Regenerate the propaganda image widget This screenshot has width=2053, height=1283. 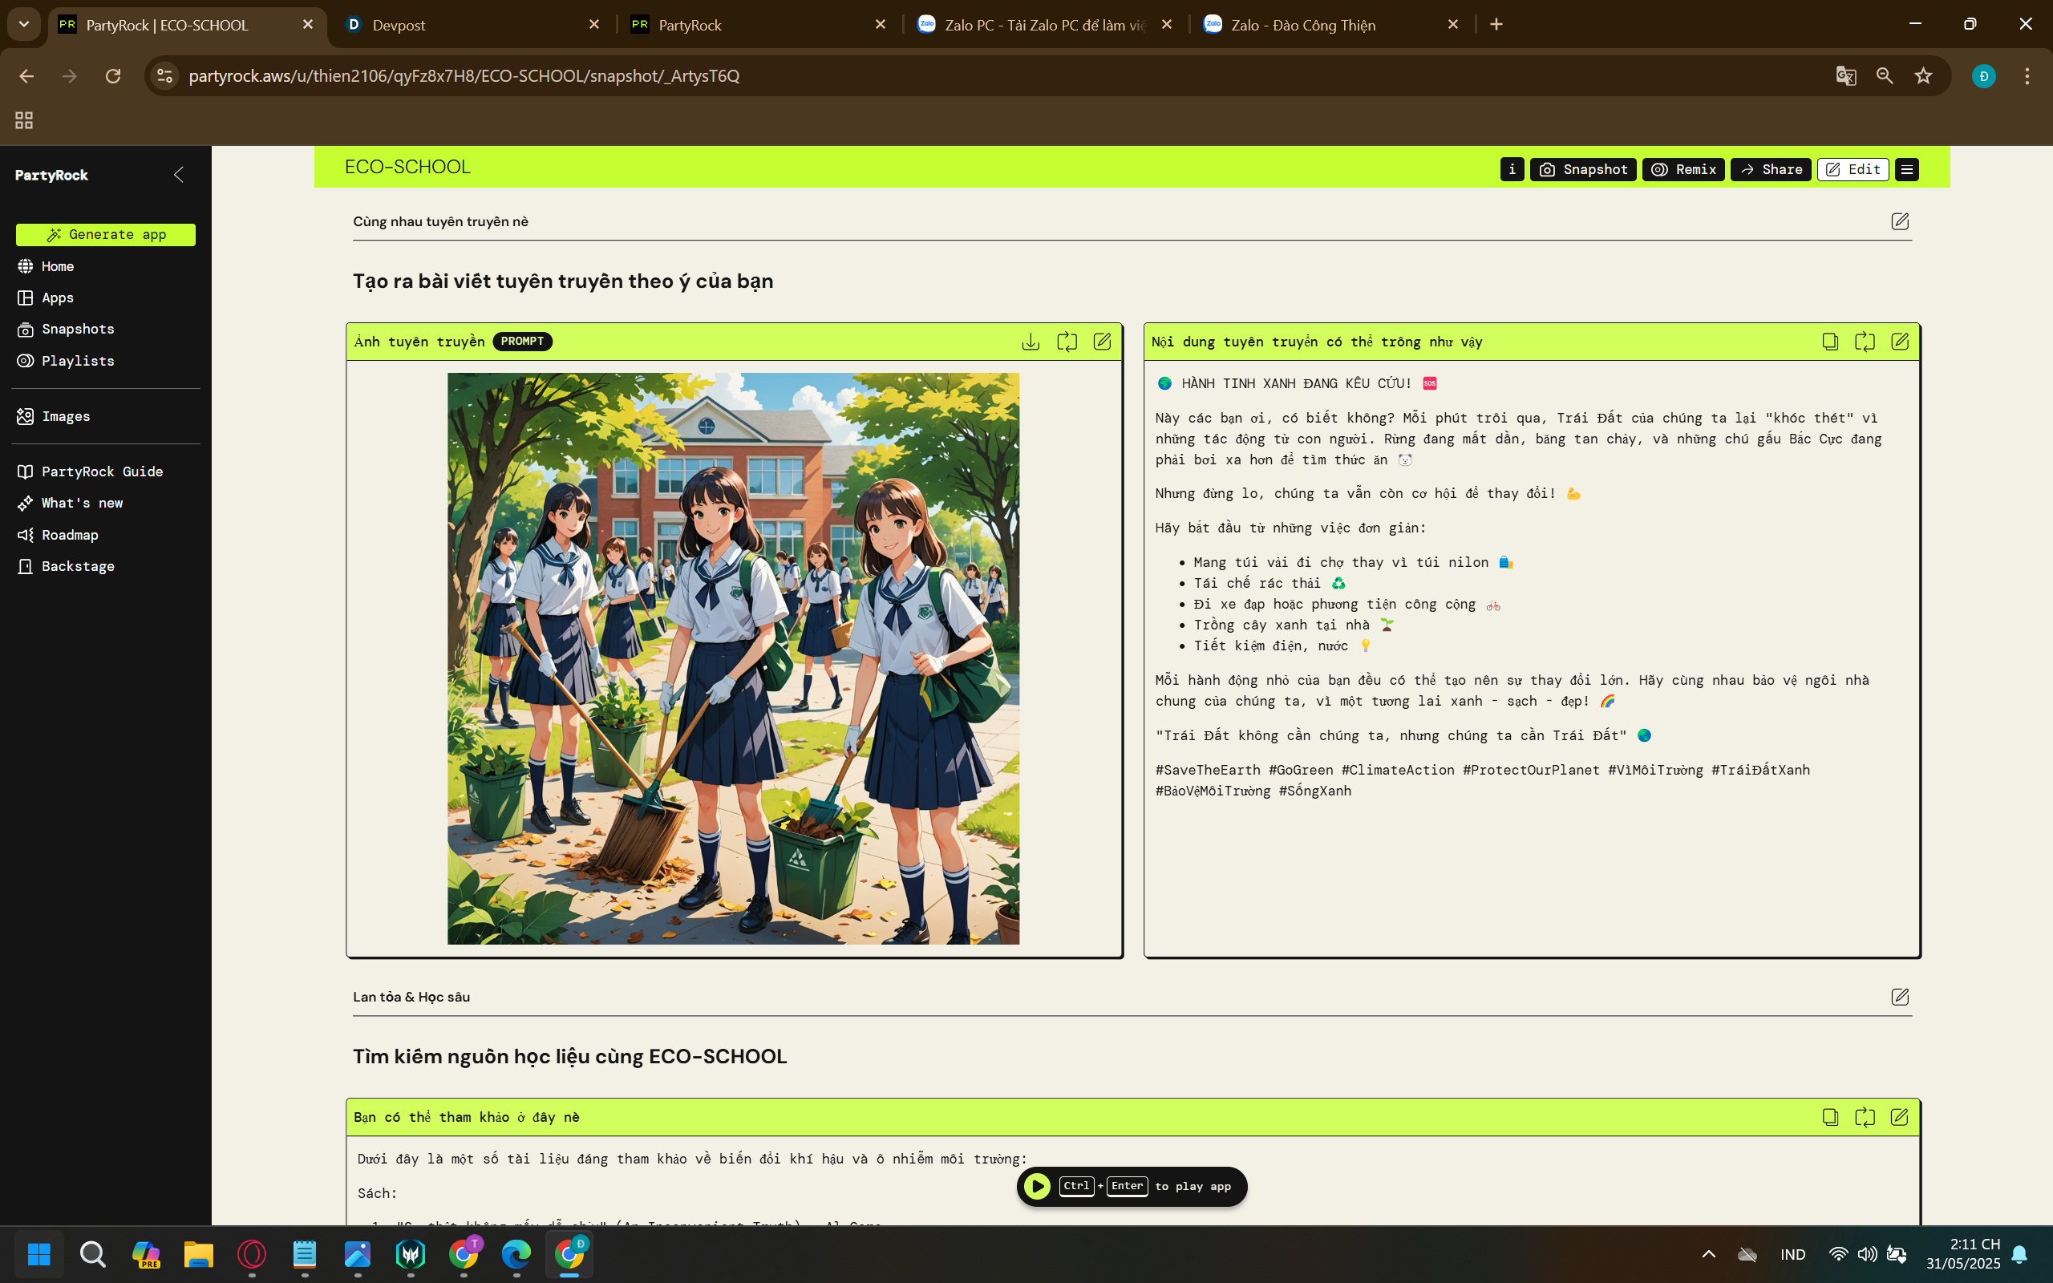pyautogui.click(x=1067, y=341)
